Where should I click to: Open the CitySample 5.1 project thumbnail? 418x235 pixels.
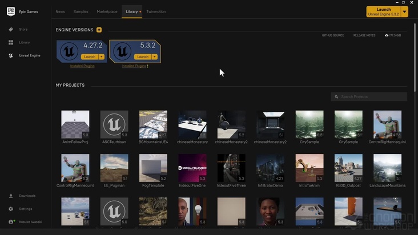click(348, 124)
